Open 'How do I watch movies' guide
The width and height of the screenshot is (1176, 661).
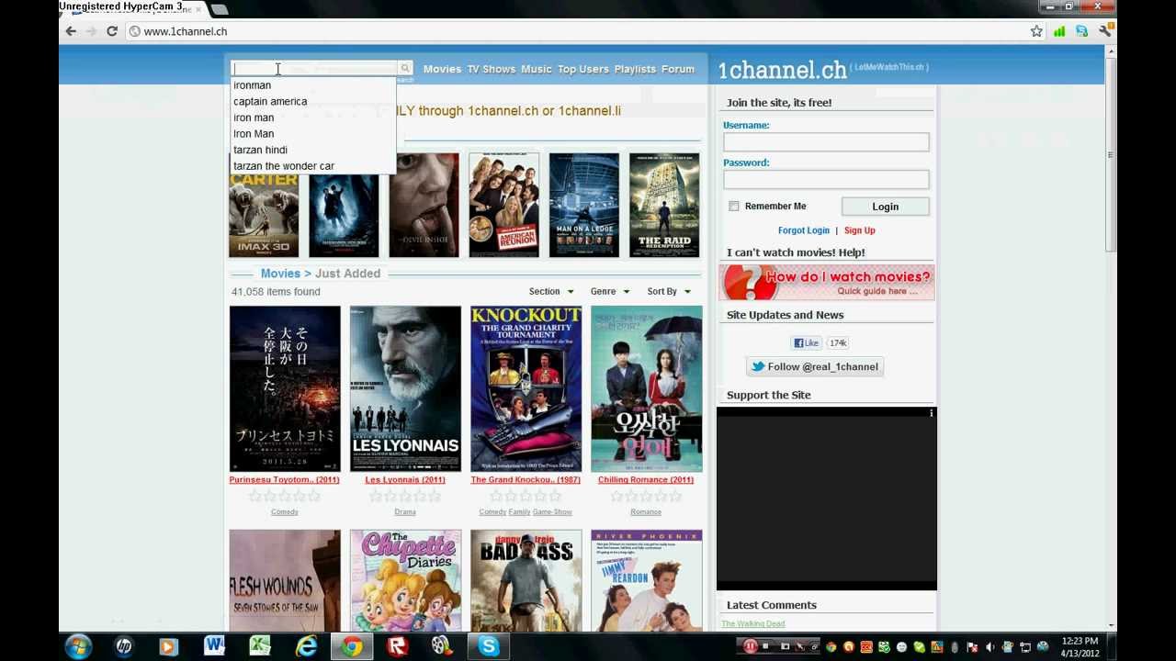click(826, 283)
